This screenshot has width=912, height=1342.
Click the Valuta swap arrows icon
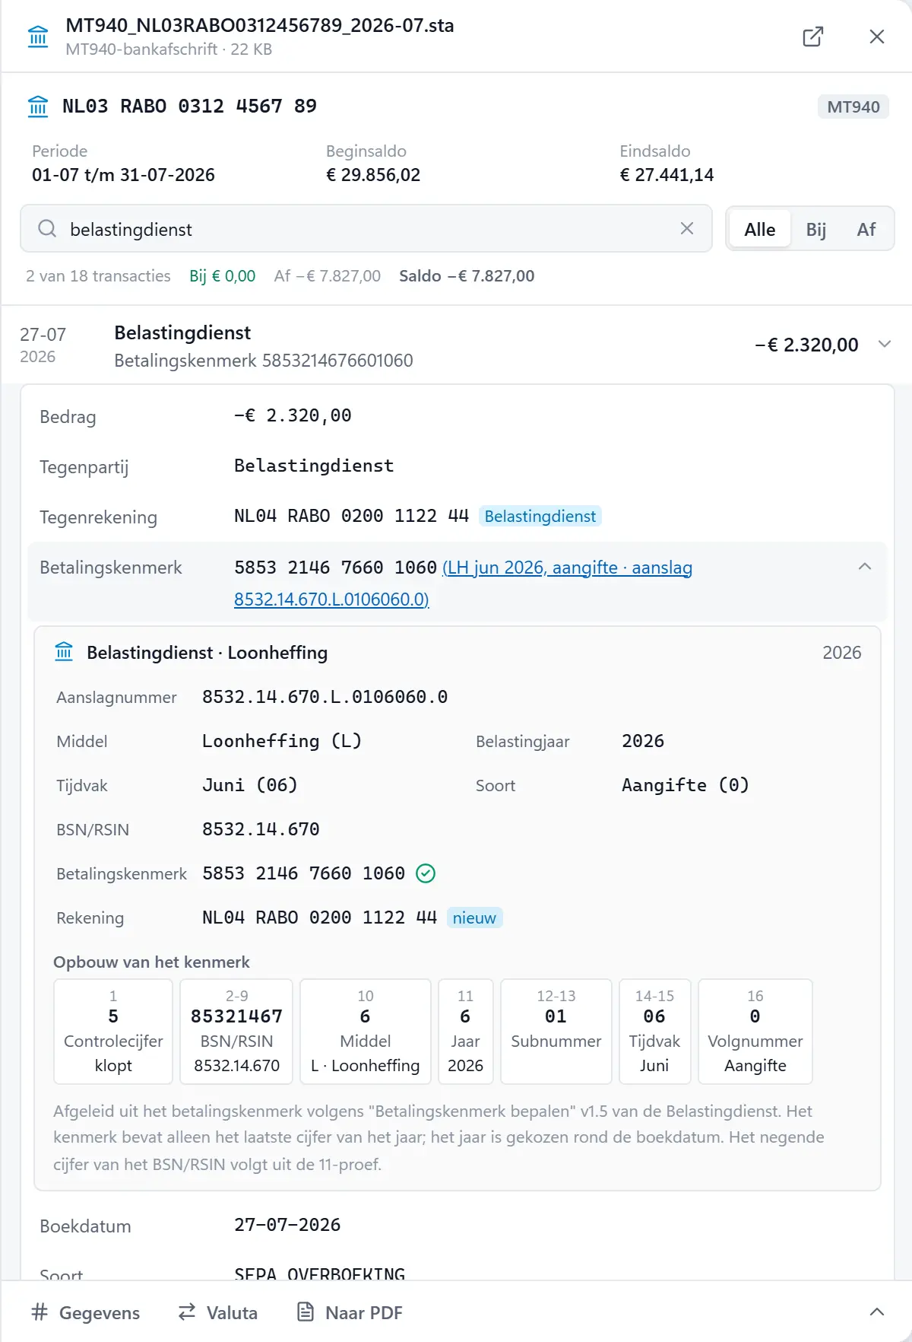[x=187, y=1312]
